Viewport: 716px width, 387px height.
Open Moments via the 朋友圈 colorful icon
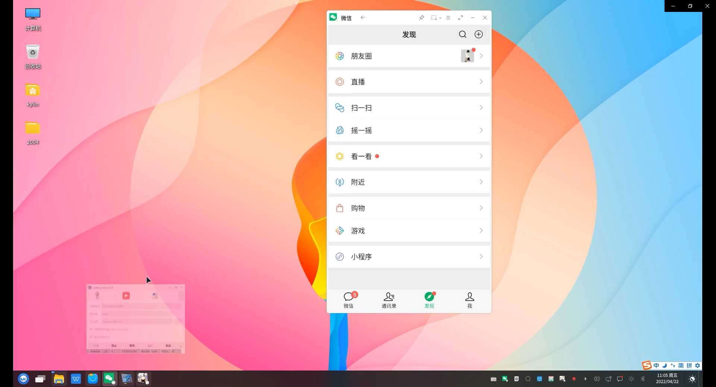pos(340,56)
